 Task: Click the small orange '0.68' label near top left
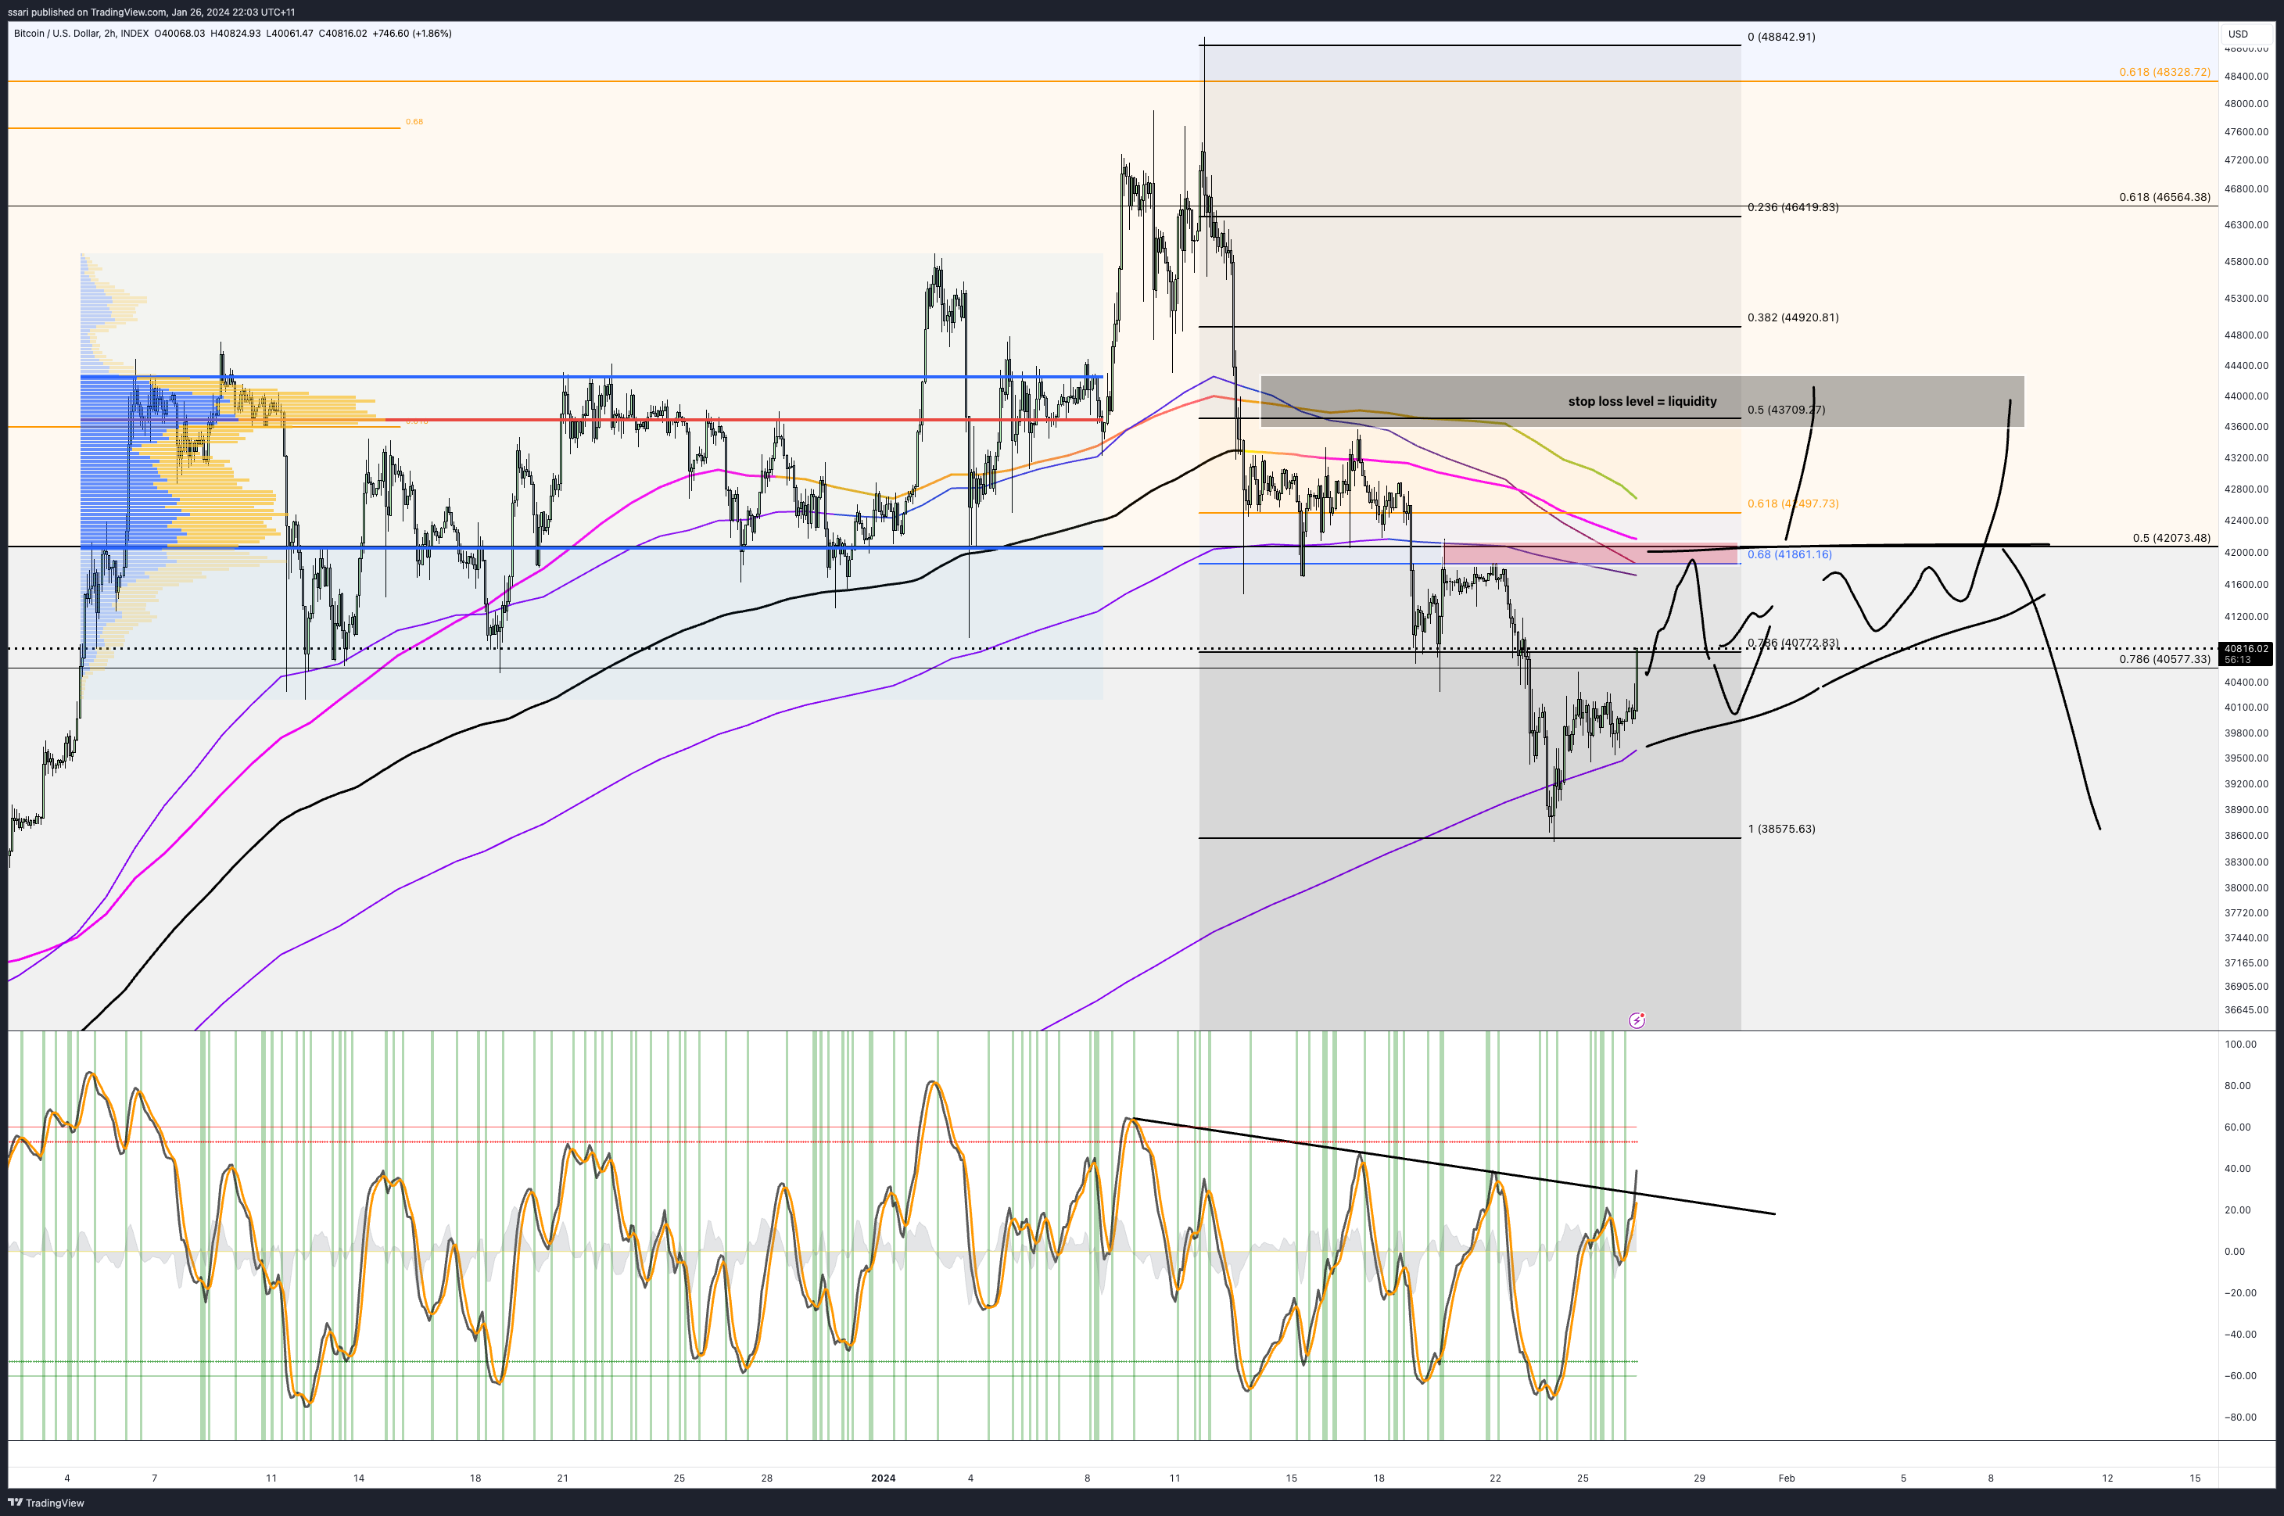(x=414, y=122)
